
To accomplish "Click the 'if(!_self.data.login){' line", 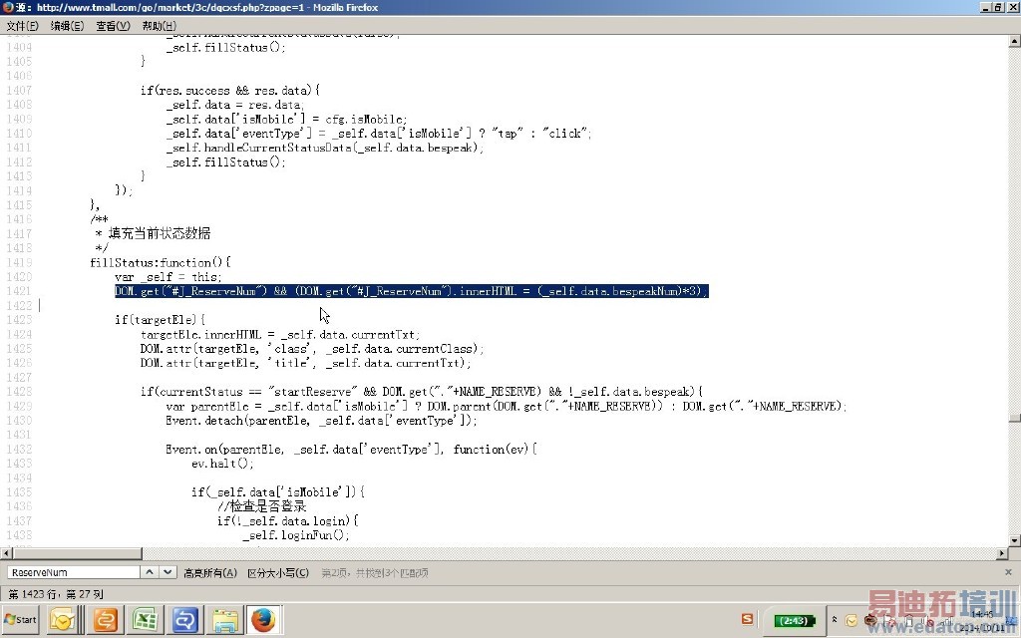I will [x=287, y=520].
